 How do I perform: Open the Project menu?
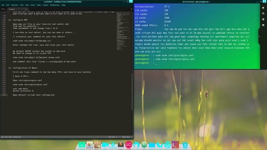[45, 5]
